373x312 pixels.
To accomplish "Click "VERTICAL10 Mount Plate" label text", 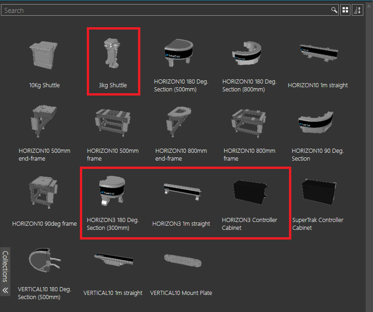I will pyautogui.click(x=181, y=293).
